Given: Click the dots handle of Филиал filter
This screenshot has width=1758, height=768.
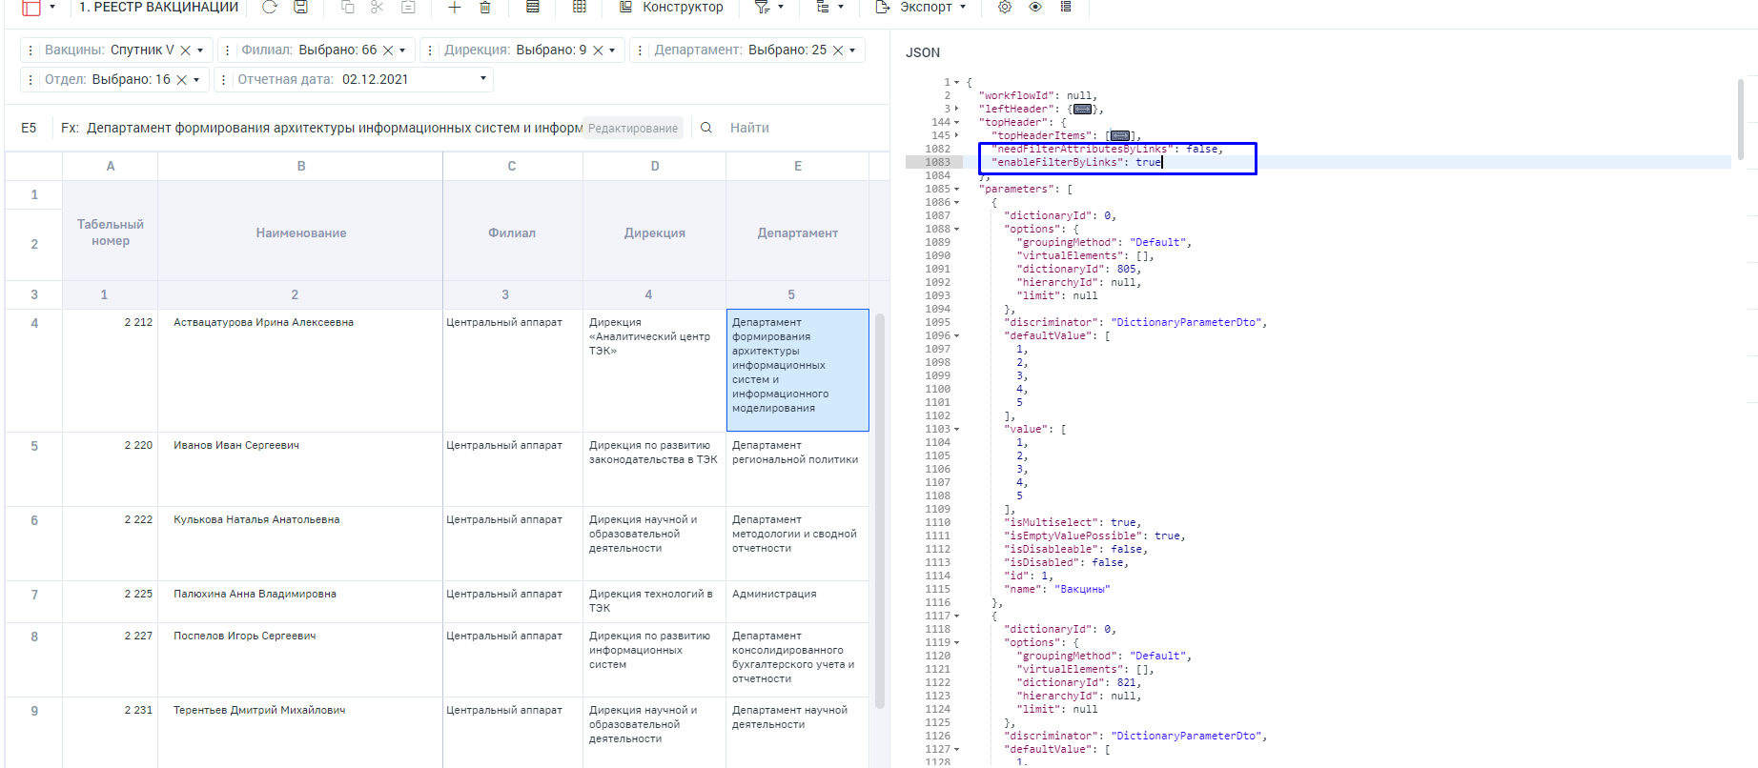Looking at the screenshot, I should click(227, 51).
